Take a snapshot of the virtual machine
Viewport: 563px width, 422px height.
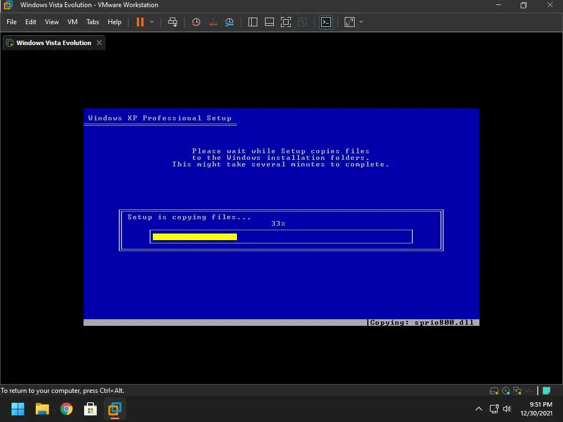click(x=196, y=22)
